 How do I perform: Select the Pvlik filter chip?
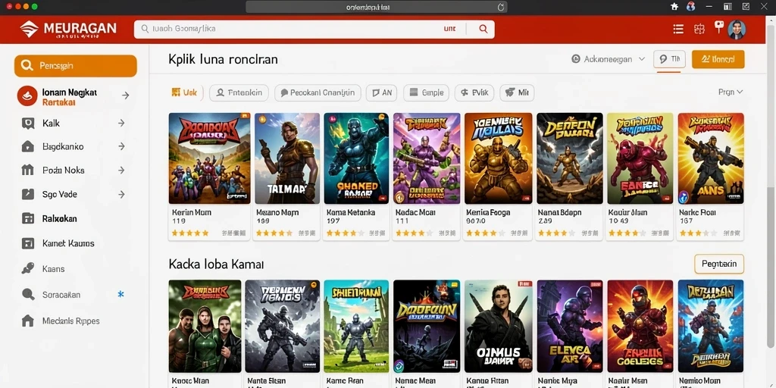(474, 92)
